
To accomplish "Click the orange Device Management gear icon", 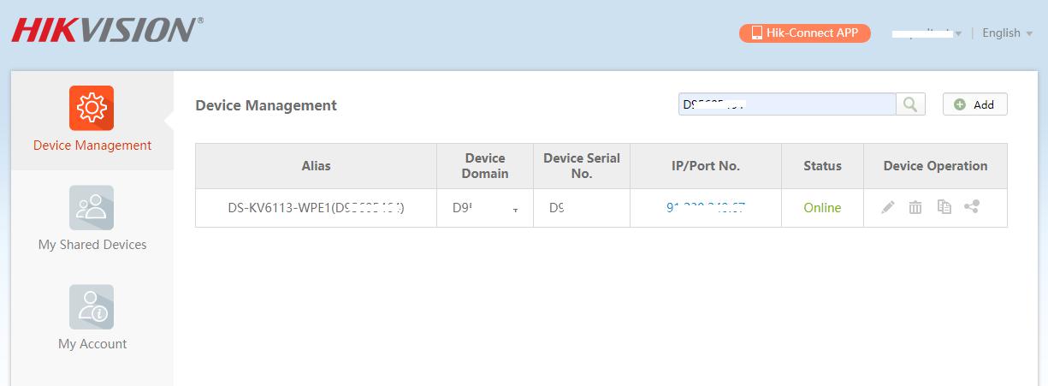I will point(92,108).
